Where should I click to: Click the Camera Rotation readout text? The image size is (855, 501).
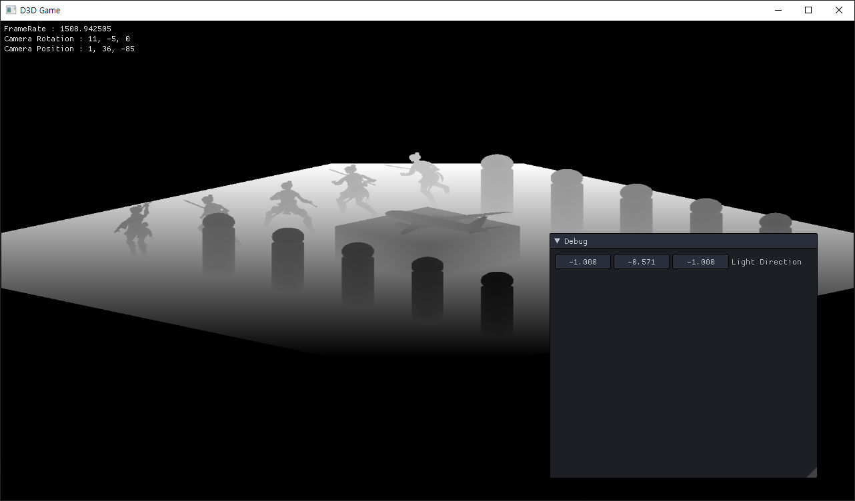[67, 39]
